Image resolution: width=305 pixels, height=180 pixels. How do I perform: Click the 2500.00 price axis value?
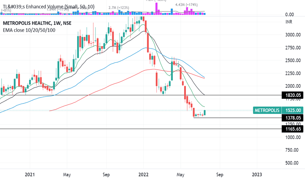point(293,61)
